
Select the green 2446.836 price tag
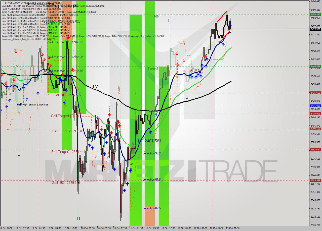coord(315,67)
